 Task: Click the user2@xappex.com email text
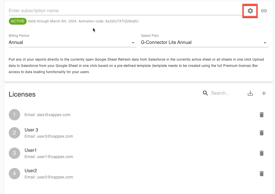pos(55,177)
